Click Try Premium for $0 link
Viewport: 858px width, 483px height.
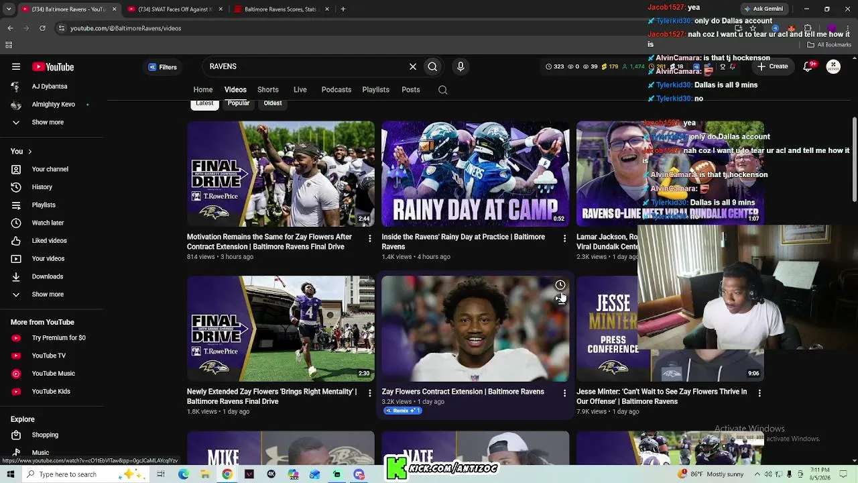(59, 338)
